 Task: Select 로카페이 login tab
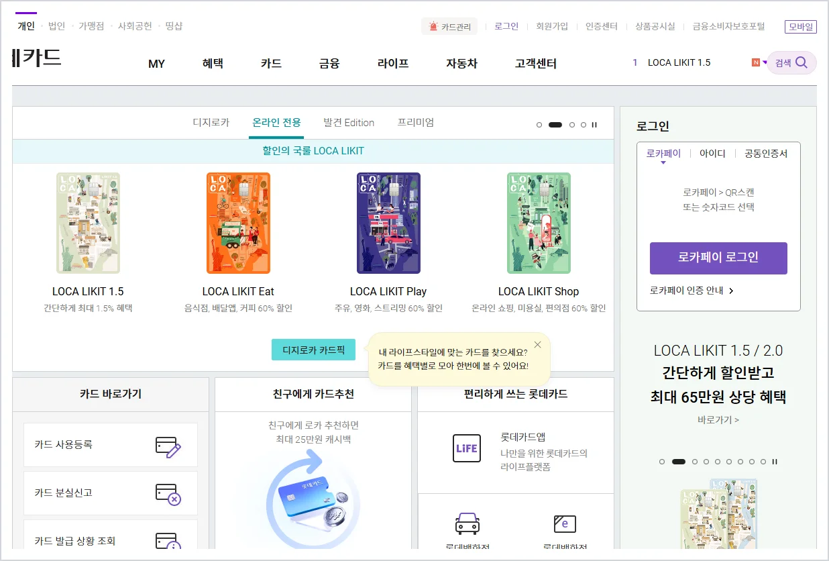point(663,153)
